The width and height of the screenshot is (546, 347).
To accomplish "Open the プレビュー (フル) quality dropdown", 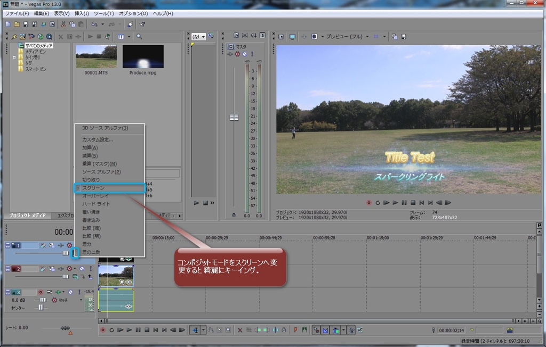I will tap(367, 37).
